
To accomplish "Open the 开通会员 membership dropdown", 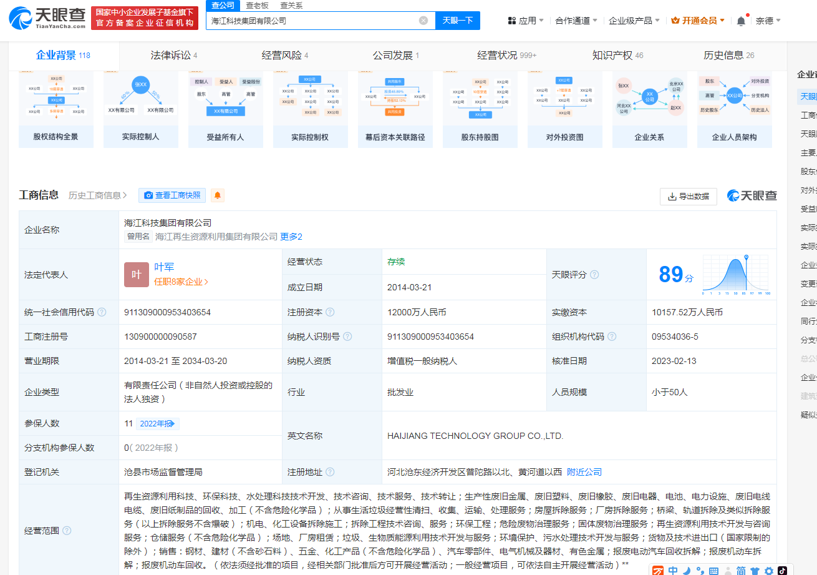I will (x=698, y=21).
